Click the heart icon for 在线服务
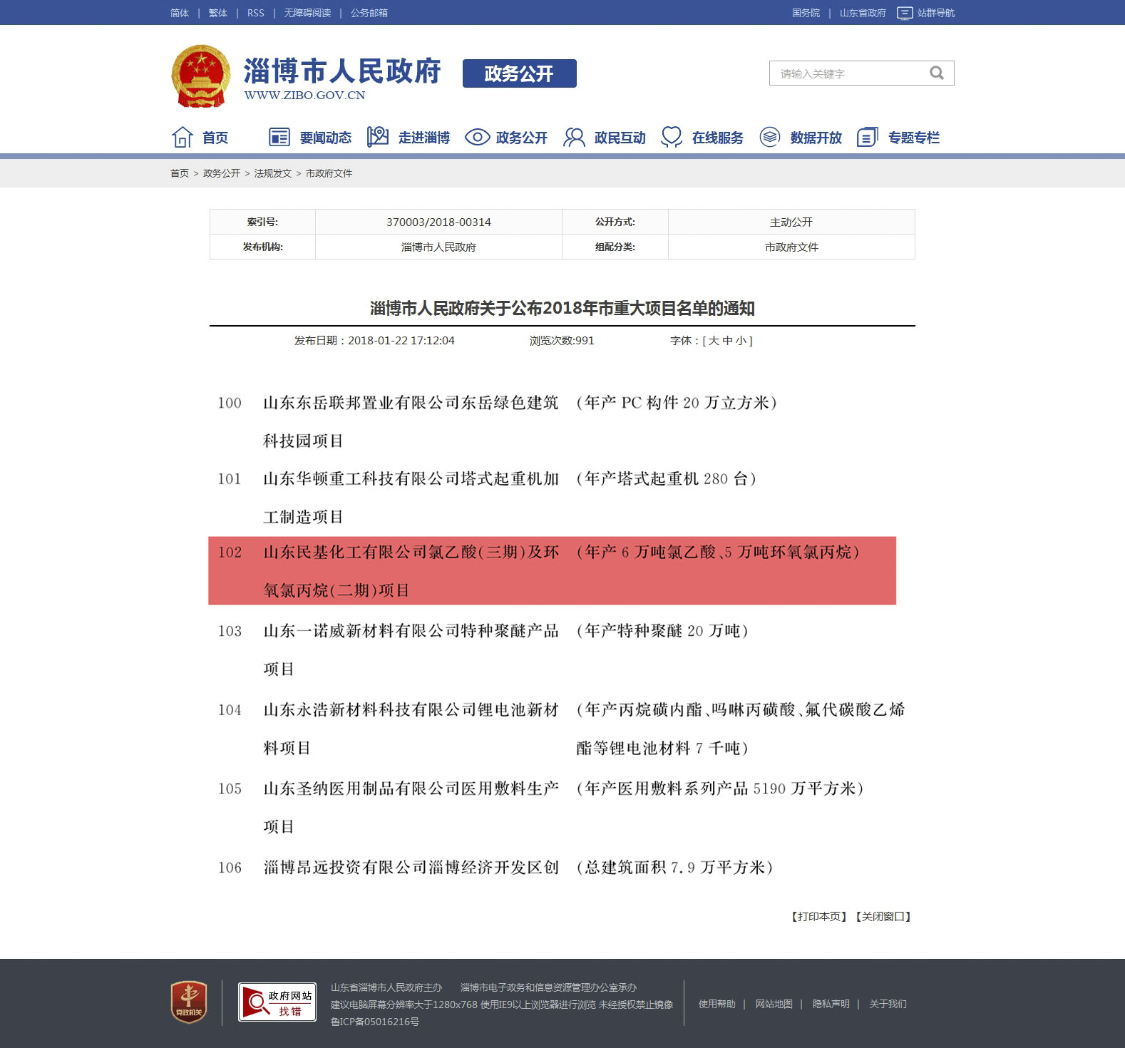 672,136
